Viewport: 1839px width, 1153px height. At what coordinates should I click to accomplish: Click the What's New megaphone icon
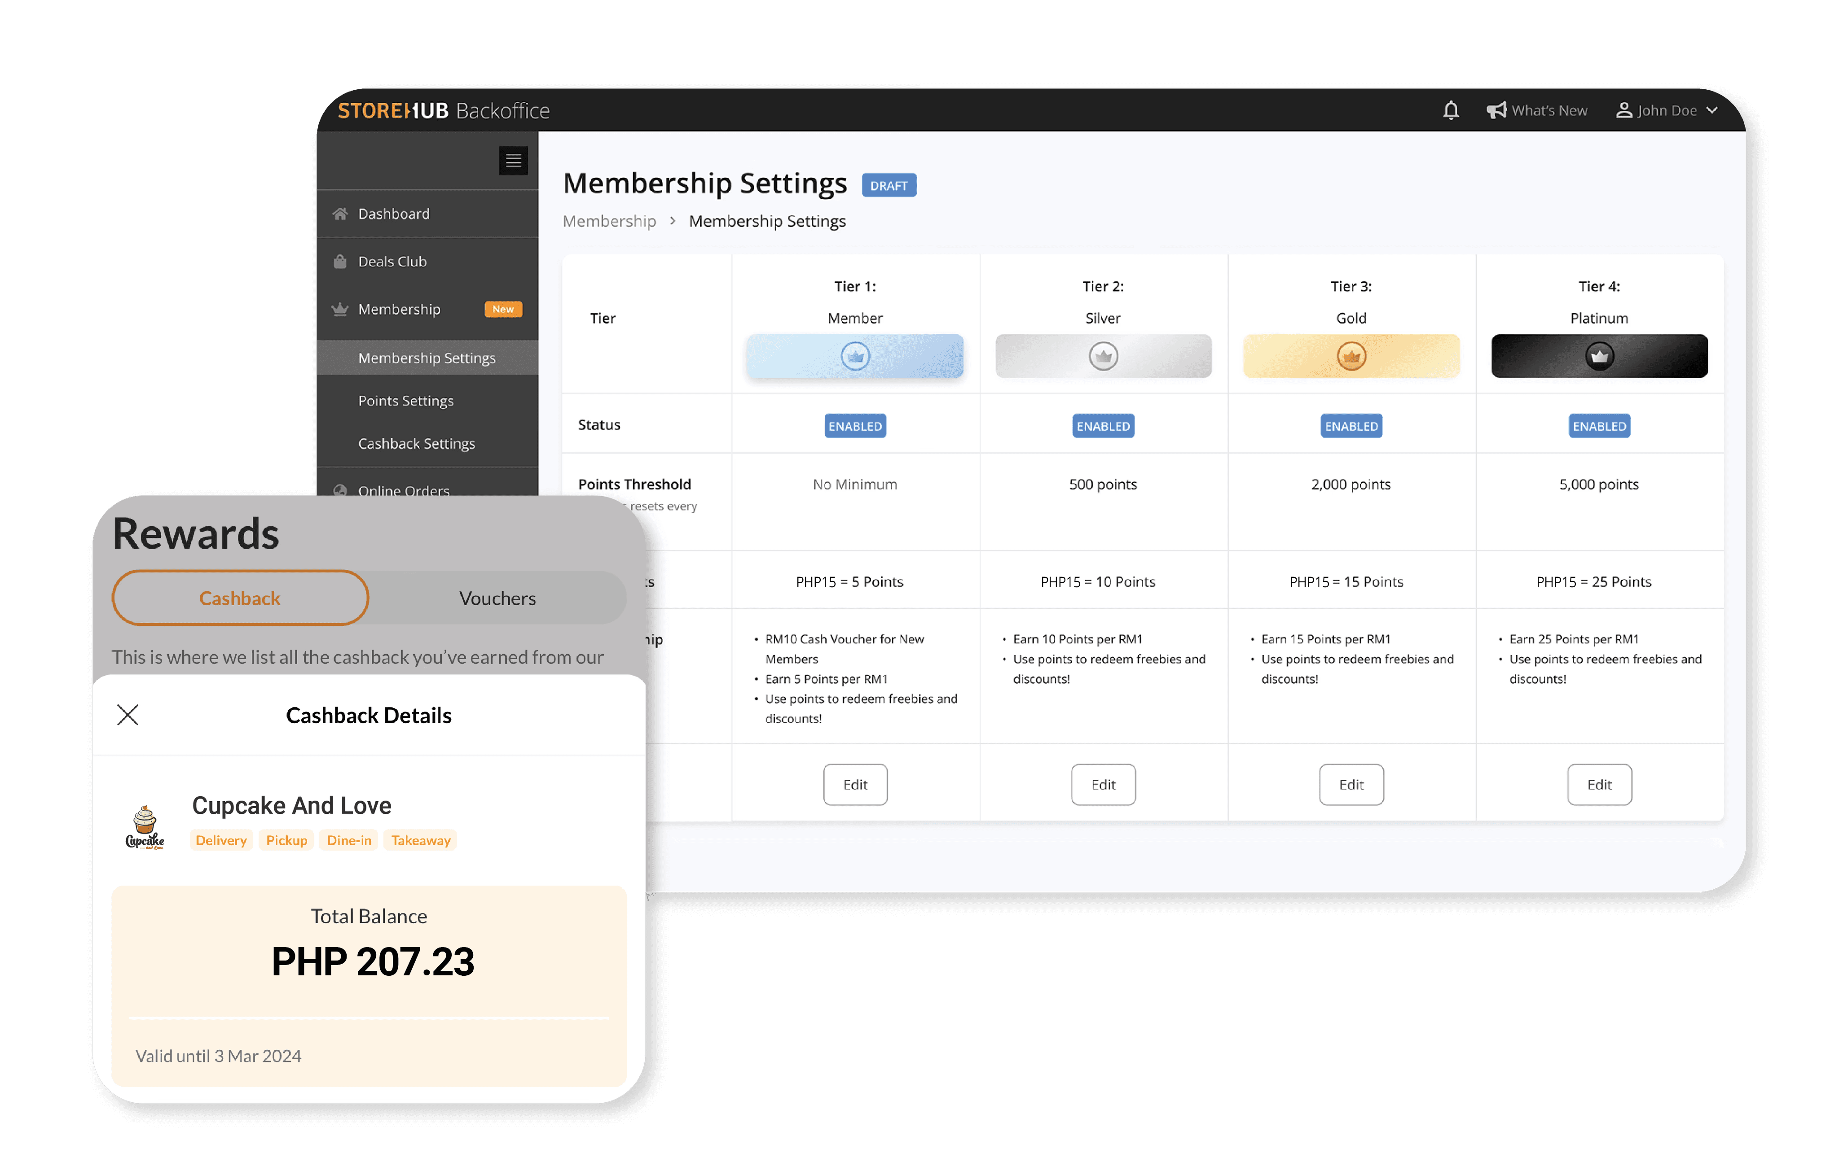coord(1496,110)
